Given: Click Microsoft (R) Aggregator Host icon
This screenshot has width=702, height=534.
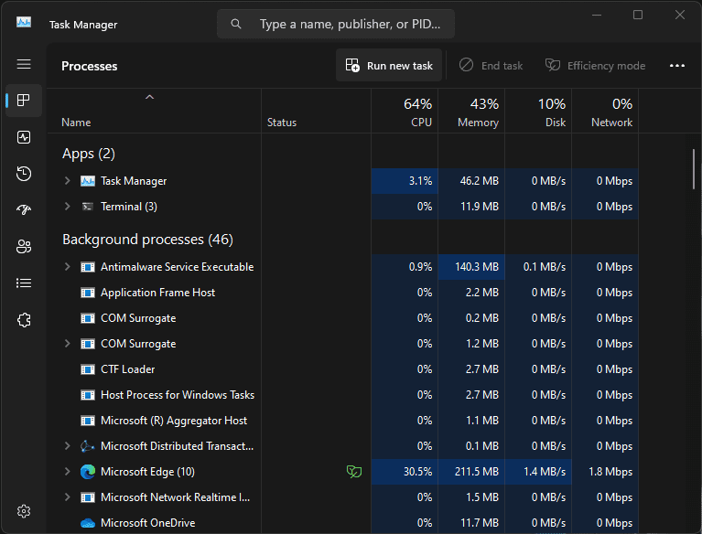Looking at the screenshot, I should [87, 421].
